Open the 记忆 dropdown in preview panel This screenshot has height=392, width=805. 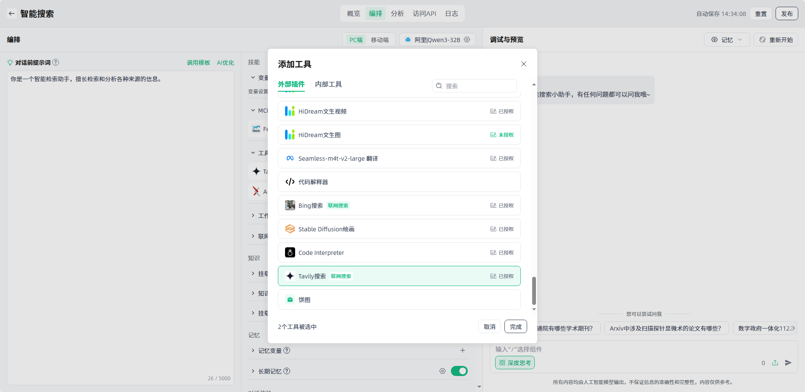(x=727, y=40)
